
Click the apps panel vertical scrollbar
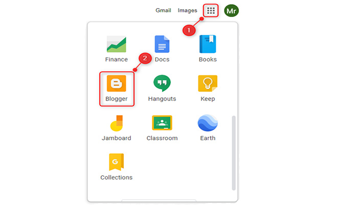(x=234, y=153)
